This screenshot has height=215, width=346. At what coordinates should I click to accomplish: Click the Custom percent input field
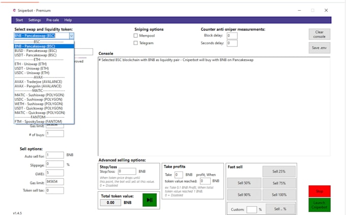(251, 209)
